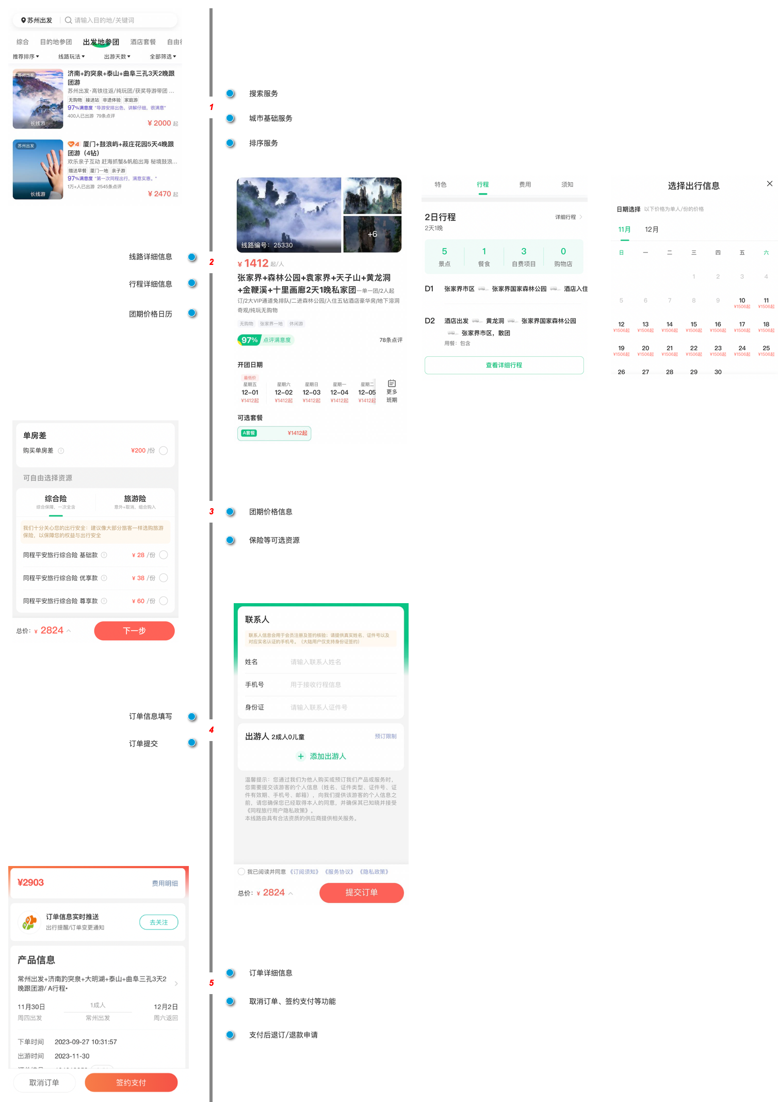Click info icon beside 同程平安旅行综合险 基础款

pyautogui.click(x=104, y=555)
